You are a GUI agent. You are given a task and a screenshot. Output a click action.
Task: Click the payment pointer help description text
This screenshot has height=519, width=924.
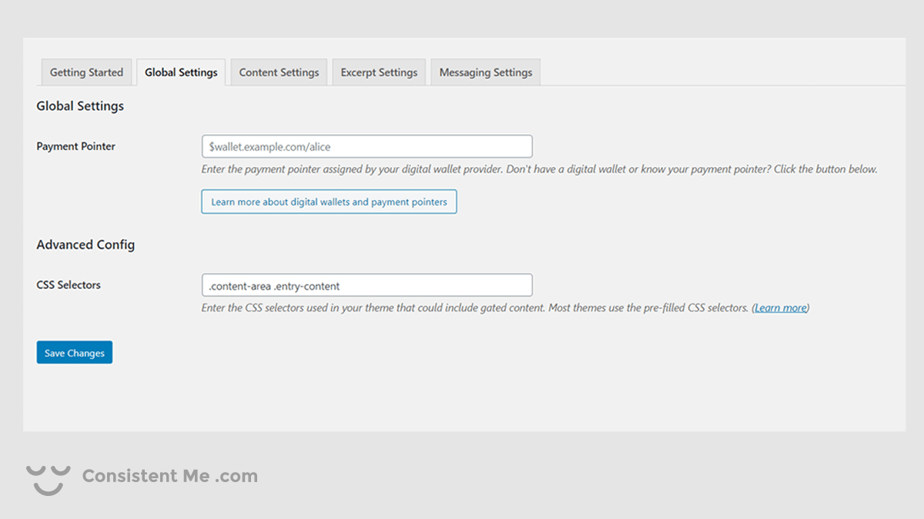[x=539, y=169]
